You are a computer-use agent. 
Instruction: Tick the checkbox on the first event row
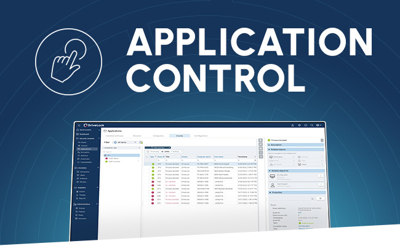pos(146,164)
